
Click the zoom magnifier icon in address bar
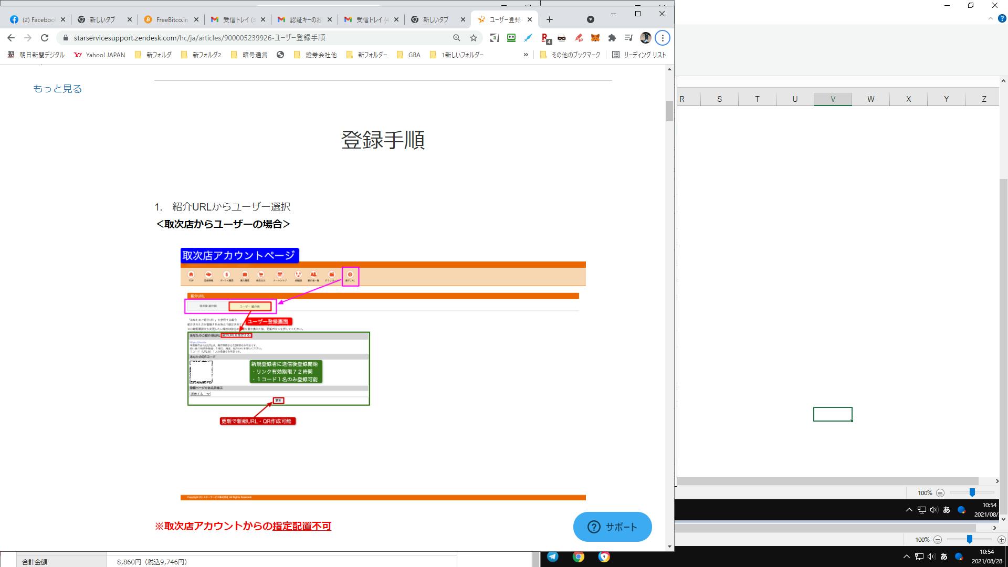tap(457, 38)
